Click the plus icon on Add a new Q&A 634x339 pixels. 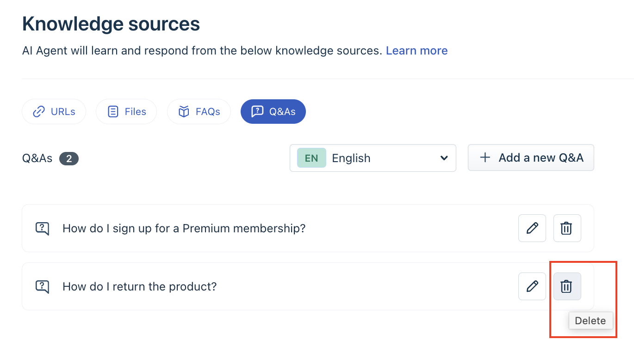(485, 157)
